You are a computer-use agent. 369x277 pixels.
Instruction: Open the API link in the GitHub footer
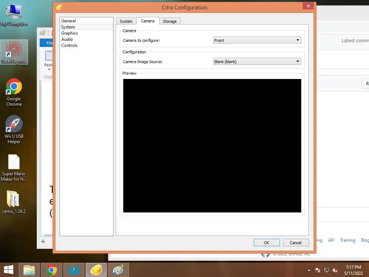coord(331,240)
